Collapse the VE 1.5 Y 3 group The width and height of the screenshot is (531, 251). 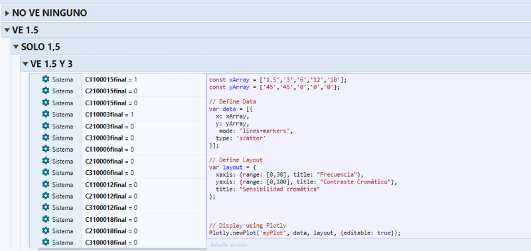point(26,64)
